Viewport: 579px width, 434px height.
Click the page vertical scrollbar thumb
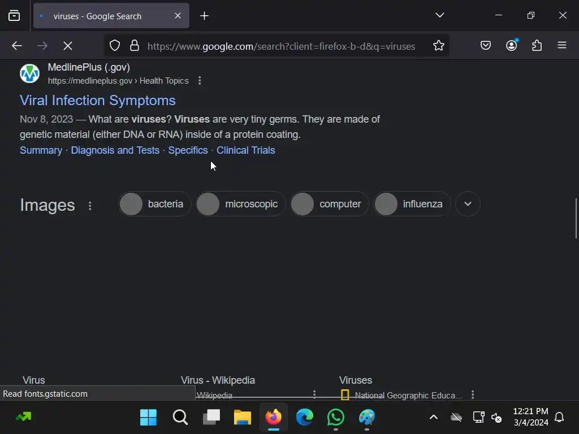(576, 219)
